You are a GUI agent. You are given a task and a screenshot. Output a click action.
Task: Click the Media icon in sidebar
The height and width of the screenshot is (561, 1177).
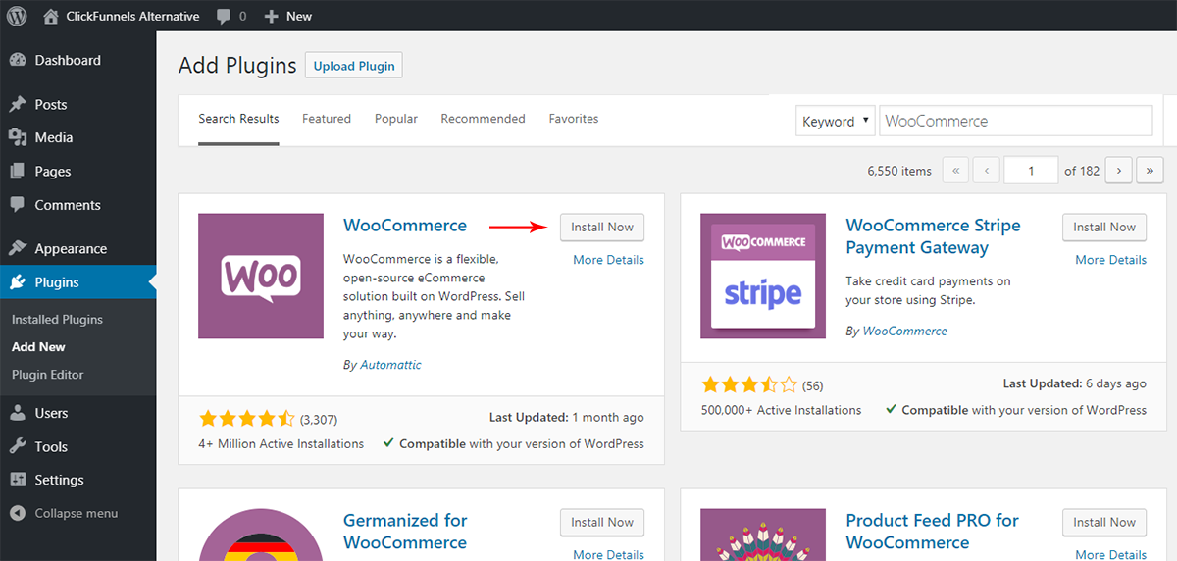[18, 137]
